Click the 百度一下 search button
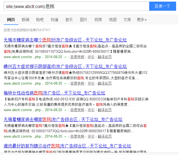Viewport: 178px width, 155px height. pos(163,6)
